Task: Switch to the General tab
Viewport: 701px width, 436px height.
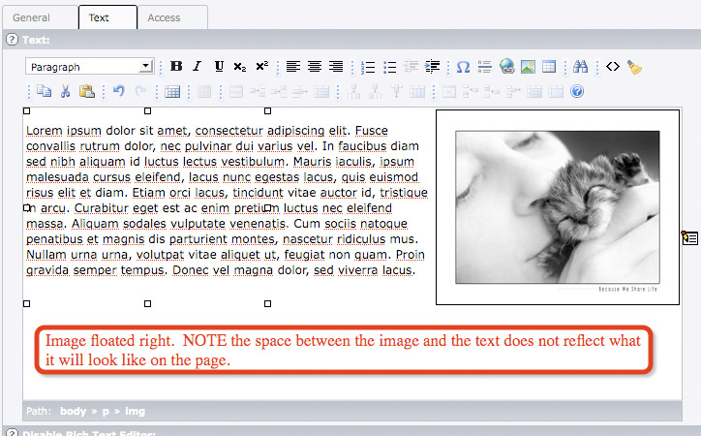Action: click(x=32, y=17)
